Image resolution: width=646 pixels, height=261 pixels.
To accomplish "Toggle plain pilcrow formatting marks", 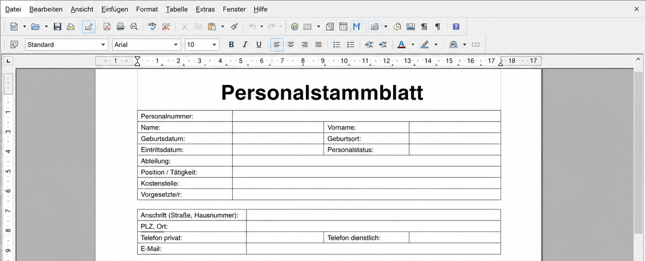I will click(x=438, y=27).
